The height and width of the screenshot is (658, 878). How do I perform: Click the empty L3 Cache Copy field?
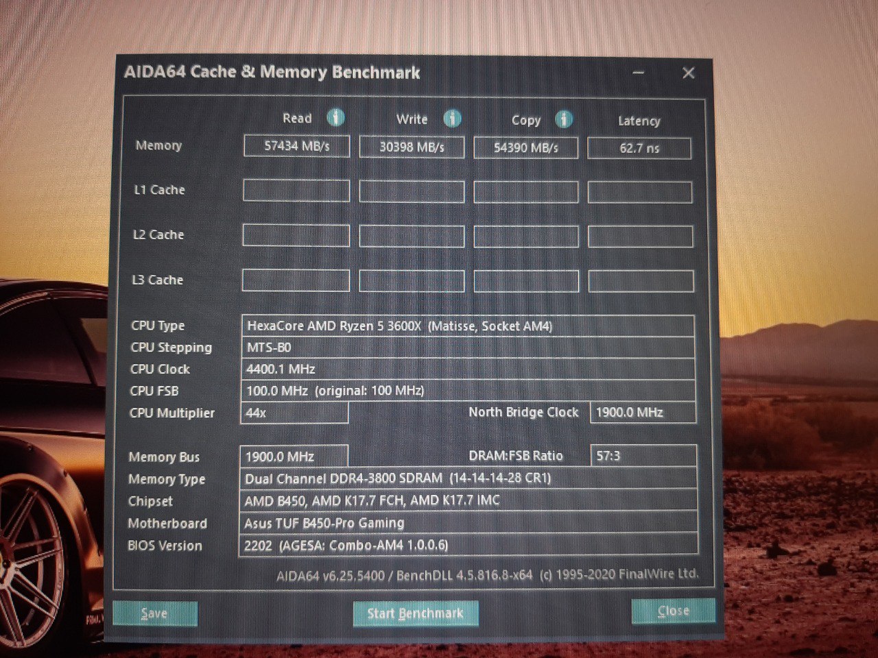point(526,282)
